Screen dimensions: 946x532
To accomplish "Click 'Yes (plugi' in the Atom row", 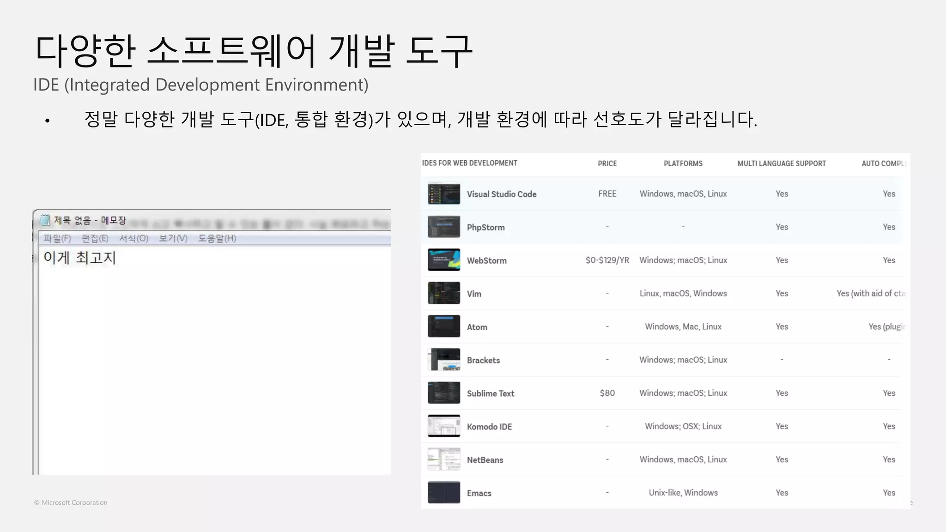I will pos(887,327).
